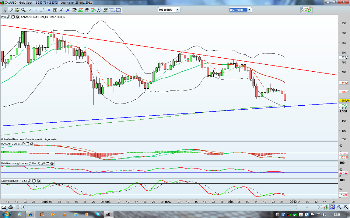Click the horizontal time scrollbar thumb
This screenshot has height=218, width=350.
pos(307,207)
